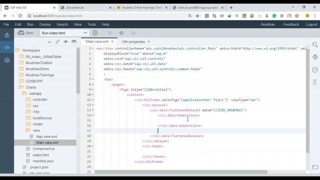Open the View menu
320x180 pixels.
77,24
